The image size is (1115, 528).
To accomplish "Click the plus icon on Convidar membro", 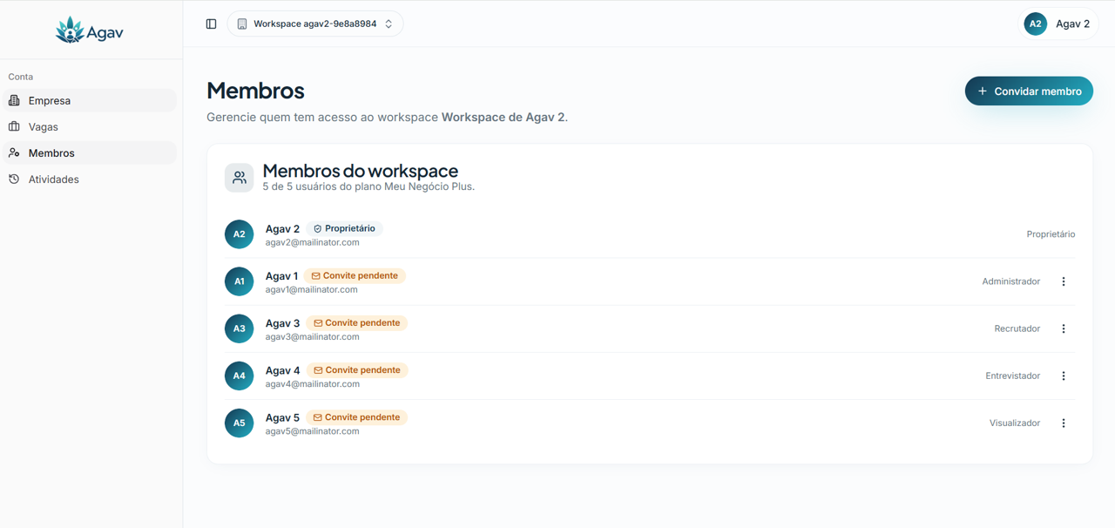I will click(983, 91).
